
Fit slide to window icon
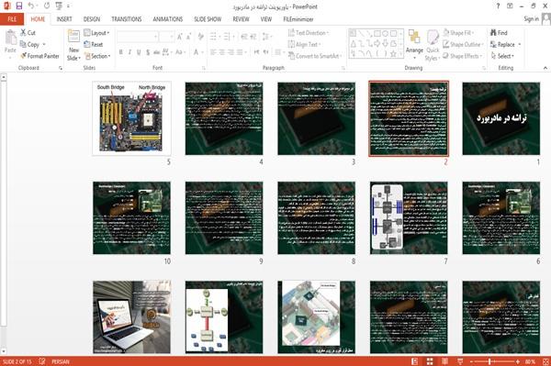tap(545, 361)
